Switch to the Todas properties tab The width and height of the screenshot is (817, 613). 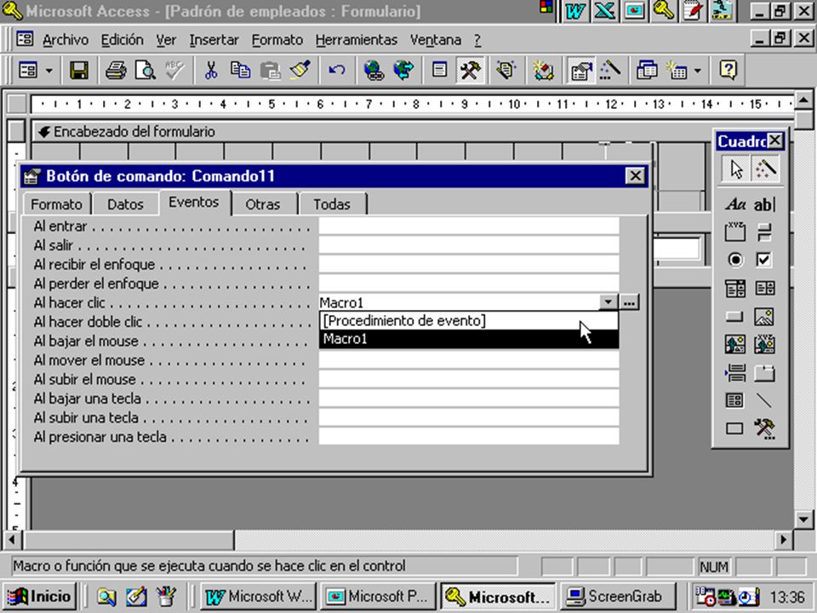coord(332,203)
